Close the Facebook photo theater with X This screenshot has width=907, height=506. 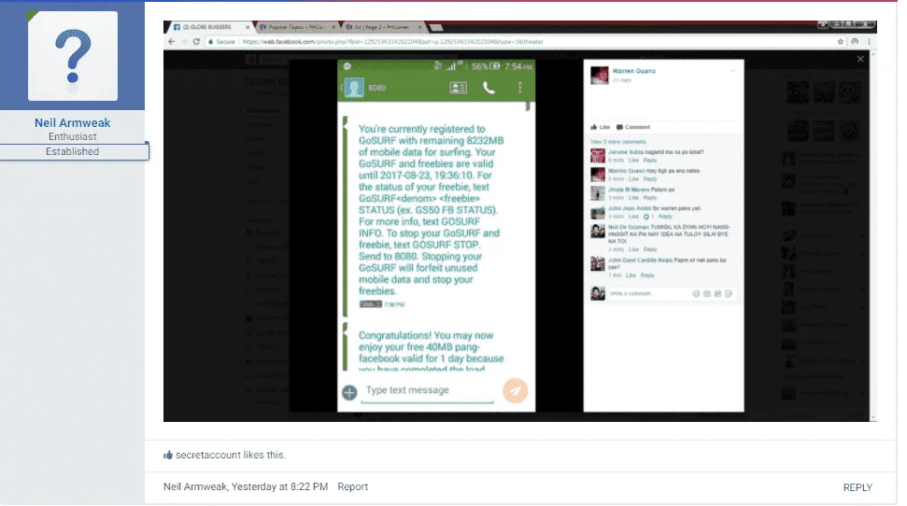(860, 59)
